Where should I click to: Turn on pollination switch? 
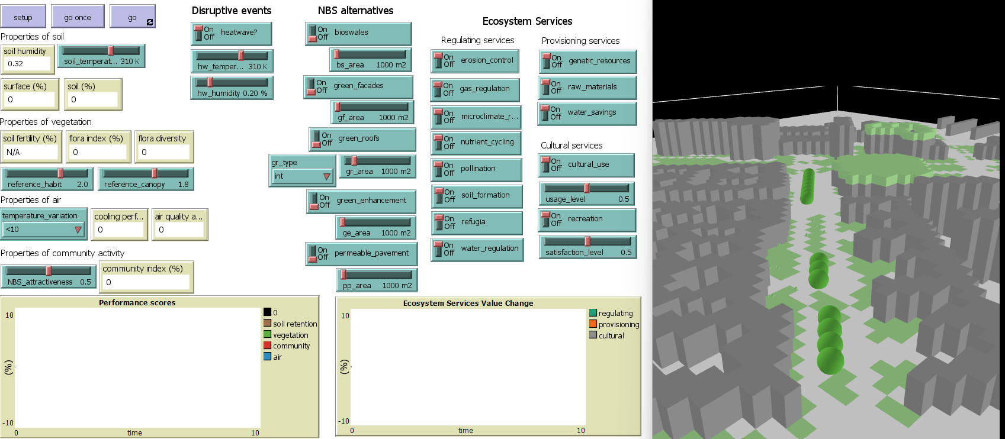[x=476, y=170]
